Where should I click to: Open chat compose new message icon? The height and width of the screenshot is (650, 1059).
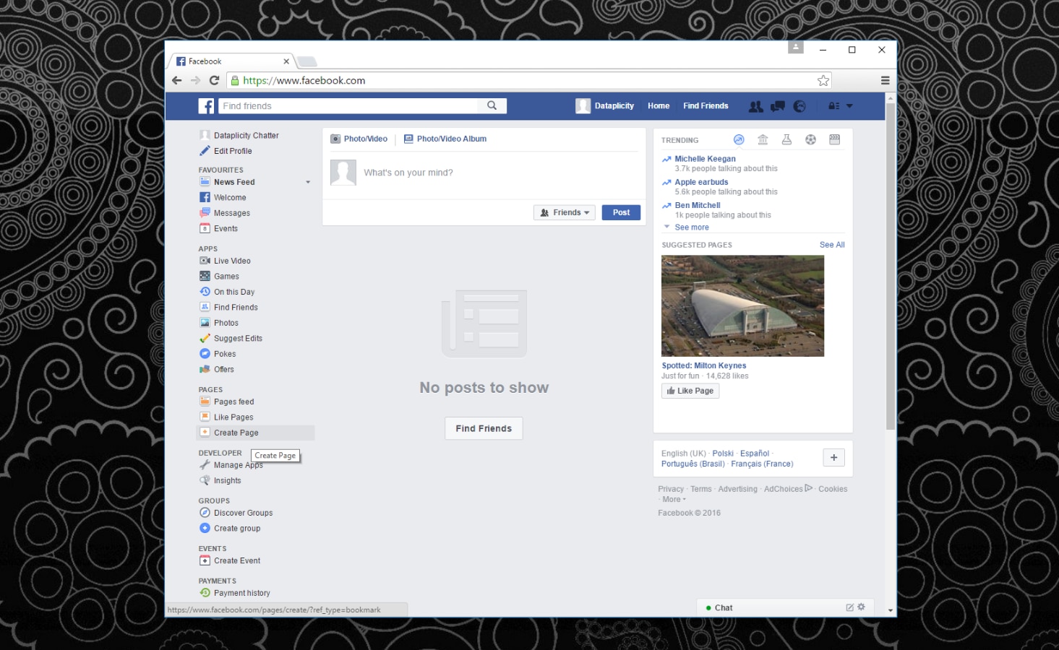pyautogui.click(x=850, y=607)
